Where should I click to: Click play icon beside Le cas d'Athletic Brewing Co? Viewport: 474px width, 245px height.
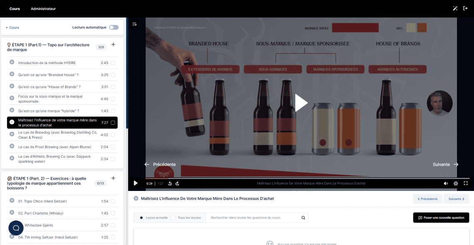12,158
